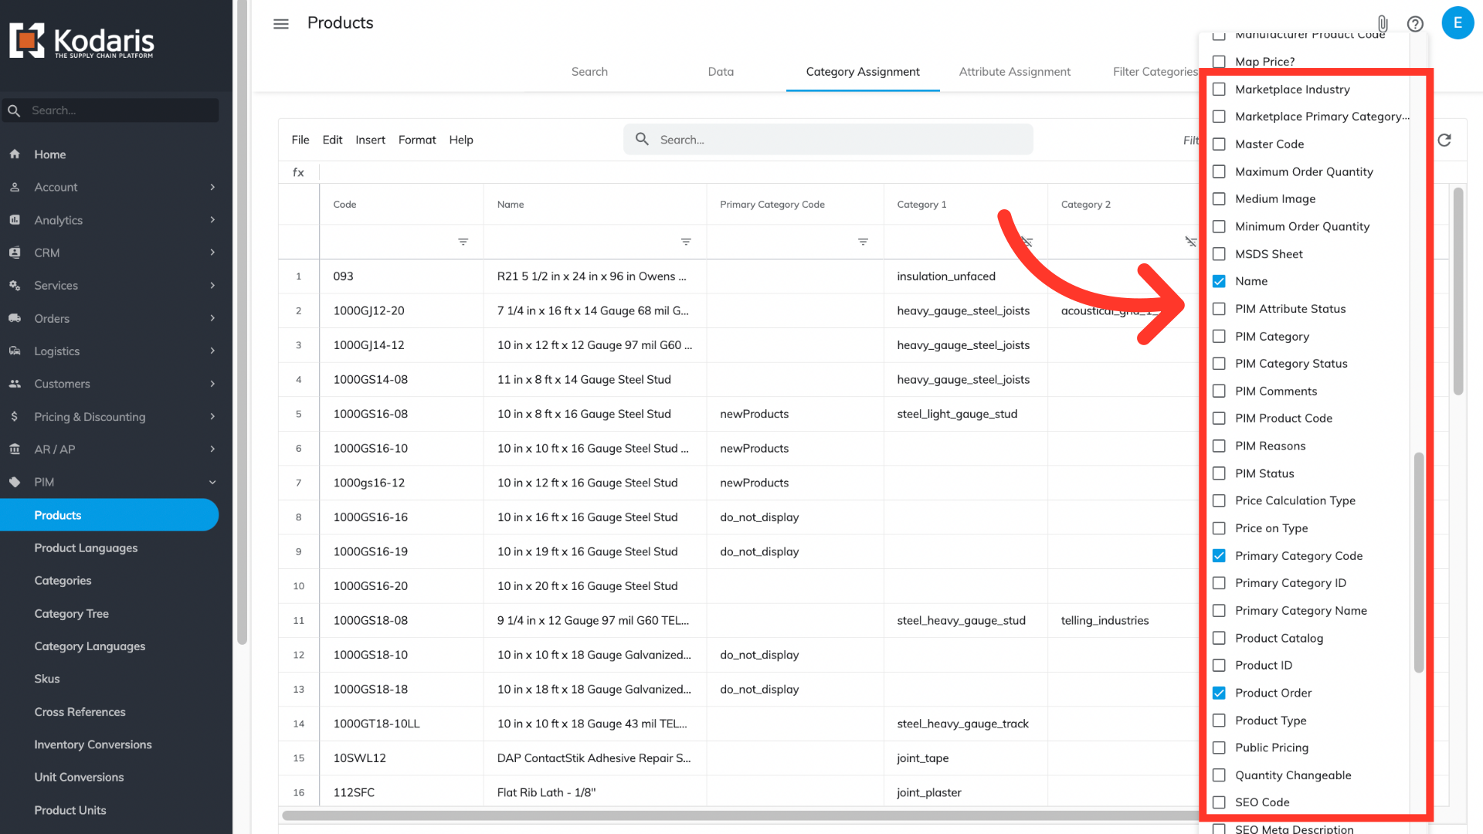The height and width of the screenshot is (834, 1483).
Task: Uncheck the Name column checkbox
Action: tap(1219, 281)
